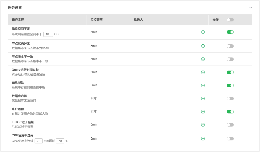Click the disk space GB input field
Image resolution: width=260 pixels, height=152 pixels.
pyautogui.click(x=48, y=34)
